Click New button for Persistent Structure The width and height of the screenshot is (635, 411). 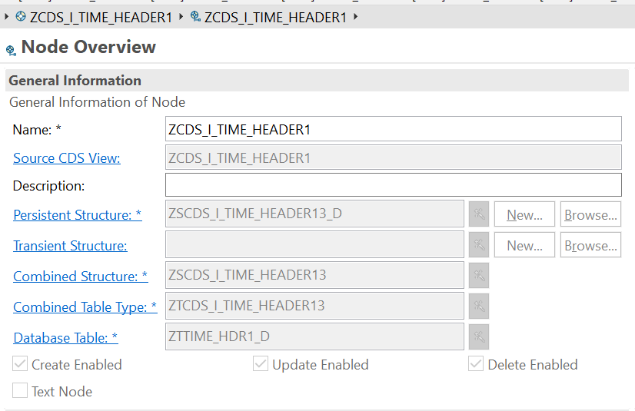point(524,214)
